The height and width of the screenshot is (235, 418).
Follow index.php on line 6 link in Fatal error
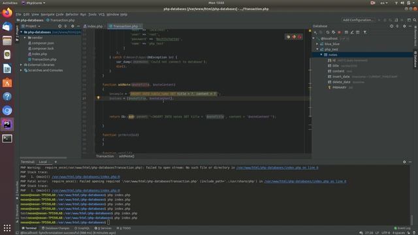(305, 181)
